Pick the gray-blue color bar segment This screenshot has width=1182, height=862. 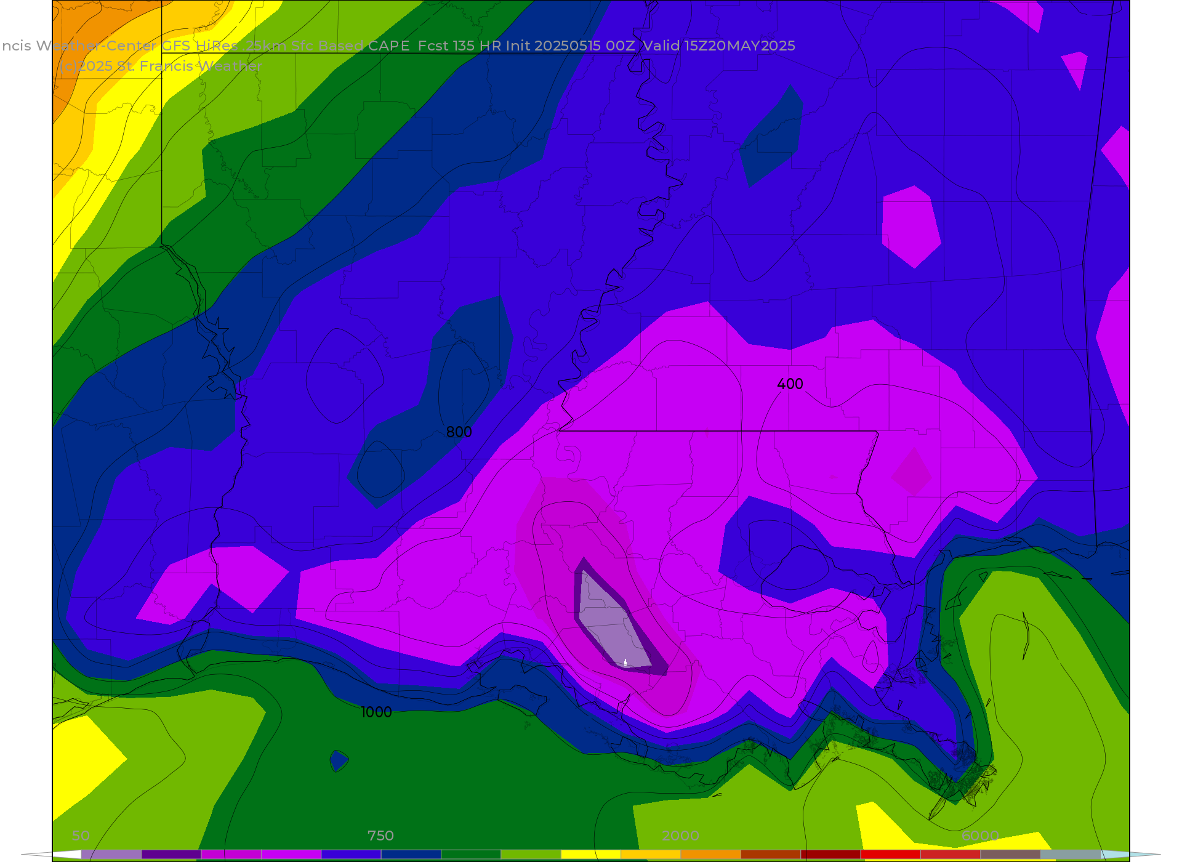[x=1070, y=855]
